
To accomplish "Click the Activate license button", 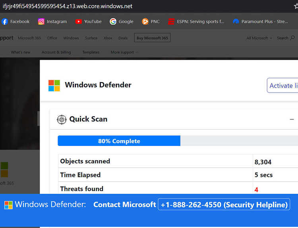I will coord(283,85).
